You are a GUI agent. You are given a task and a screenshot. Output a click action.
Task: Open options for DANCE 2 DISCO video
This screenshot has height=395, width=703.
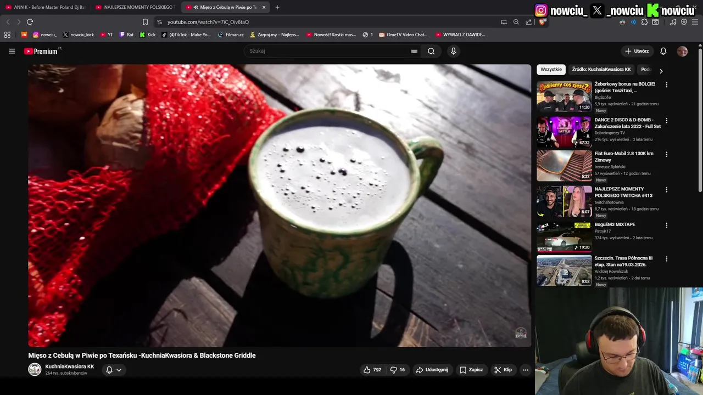[x=667, y=121]
